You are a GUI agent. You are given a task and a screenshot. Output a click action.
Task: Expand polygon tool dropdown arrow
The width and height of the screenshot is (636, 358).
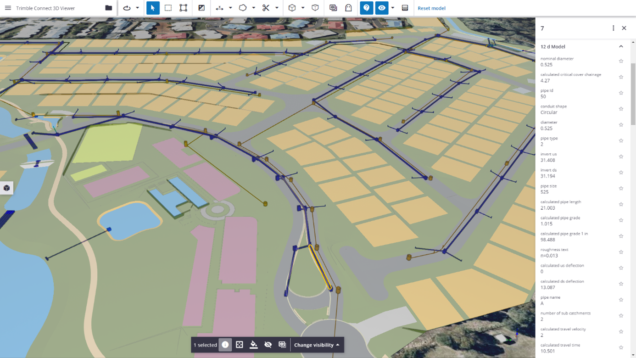(254, 8)
